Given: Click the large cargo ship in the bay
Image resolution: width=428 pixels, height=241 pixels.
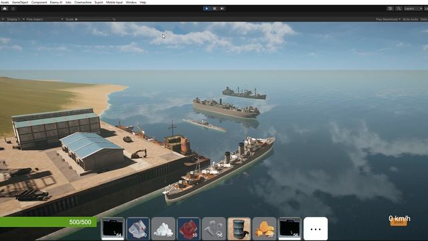Looking at the screenshot, I should click(226, 108).
